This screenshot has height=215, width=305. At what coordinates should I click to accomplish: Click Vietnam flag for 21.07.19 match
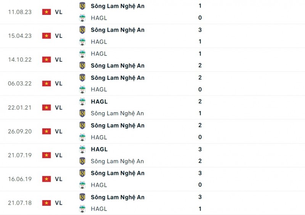click(47, 155)
